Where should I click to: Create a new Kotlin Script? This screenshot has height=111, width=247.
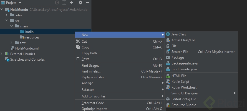tap(201, 82)
